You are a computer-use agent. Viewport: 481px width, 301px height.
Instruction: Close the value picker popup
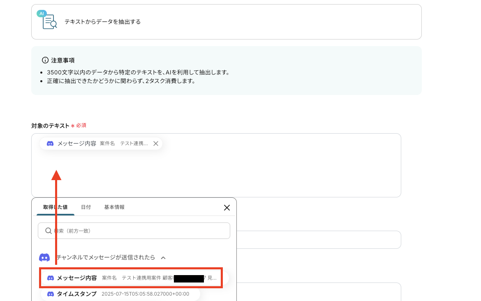coord(227,208)
